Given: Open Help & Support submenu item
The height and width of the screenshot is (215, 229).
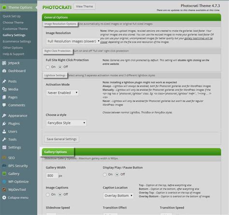Looking at the screenshot, I should coord(14,54).
